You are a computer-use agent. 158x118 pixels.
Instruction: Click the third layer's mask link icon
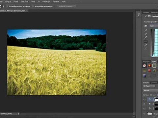click(x=153, y=108)
